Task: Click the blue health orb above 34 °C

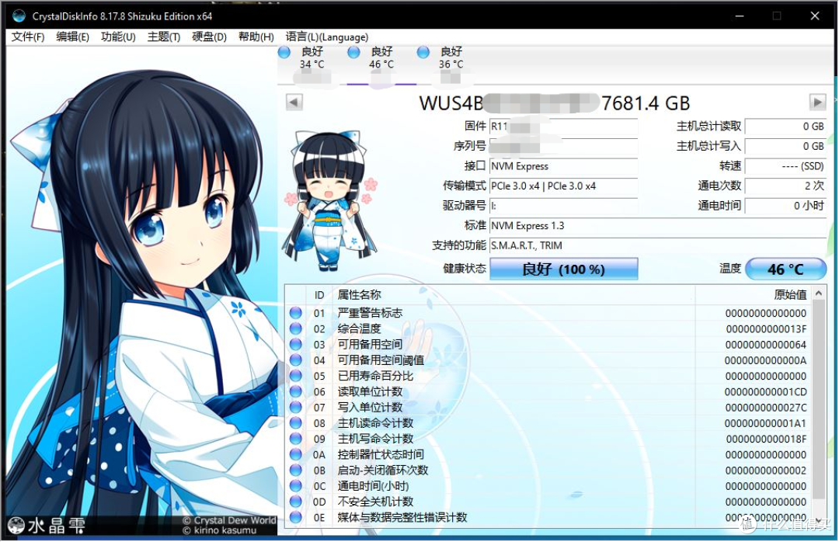Action: [284, 52]
